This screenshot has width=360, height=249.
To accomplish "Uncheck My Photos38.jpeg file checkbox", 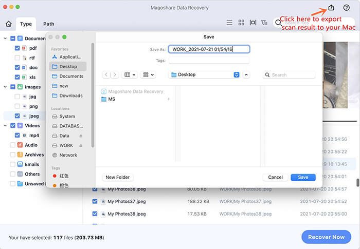I will pyautogui.click(x=95, y=214).
